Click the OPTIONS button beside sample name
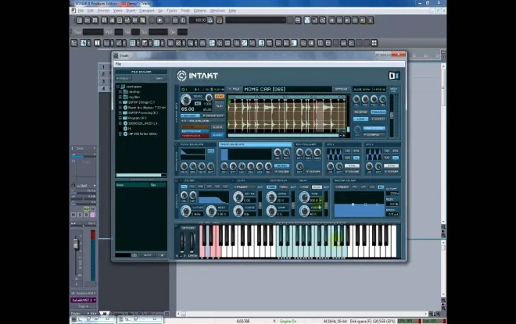Screen dimensions: 516x324 pos(341,89)
